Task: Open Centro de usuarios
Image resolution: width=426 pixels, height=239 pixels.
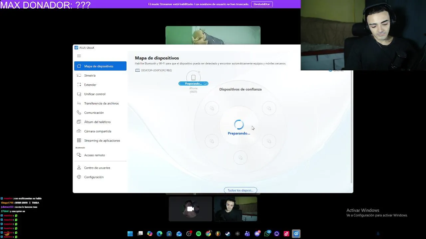Action: pos(100,168)
